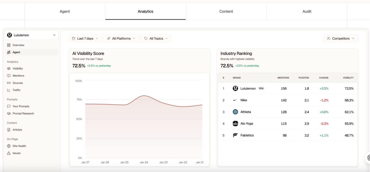Click the Site Health globe icon
The image size is (370, 172).
[x=9, y=146]
